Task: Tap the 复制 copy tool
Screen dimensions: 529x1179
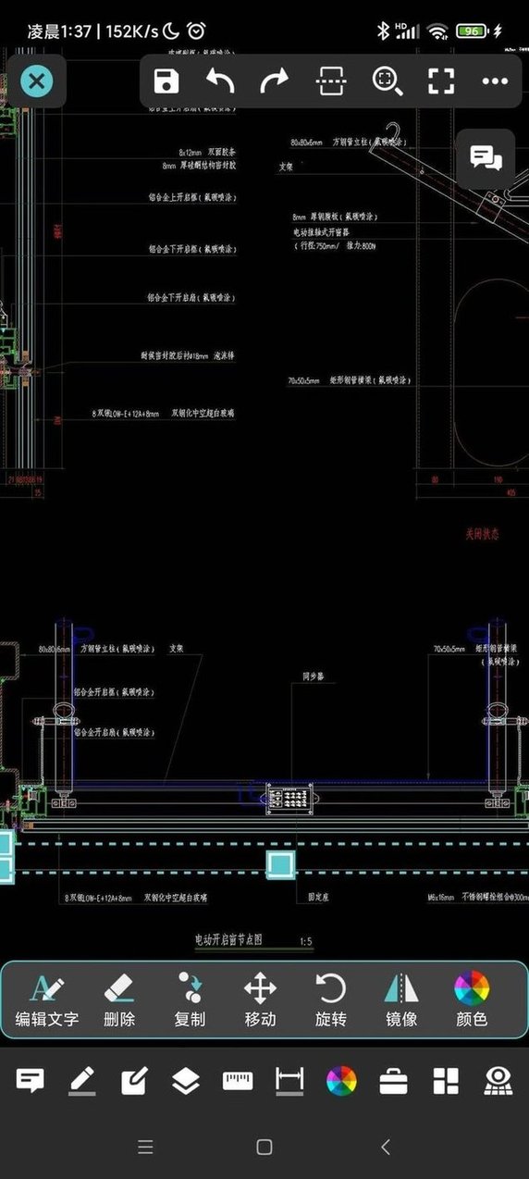Action: coord(190,999)
